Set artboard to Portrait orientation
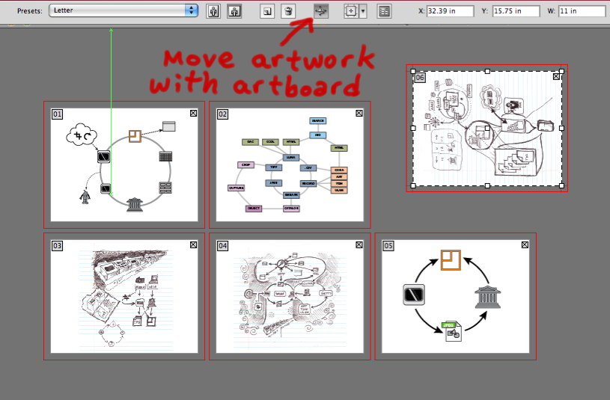 tap(214, 11)
